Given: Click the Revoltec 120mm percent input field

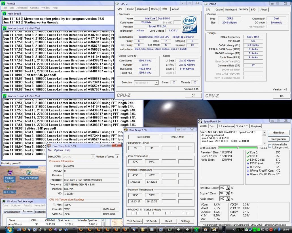Looking at the screenshot, I should point(222,188).
